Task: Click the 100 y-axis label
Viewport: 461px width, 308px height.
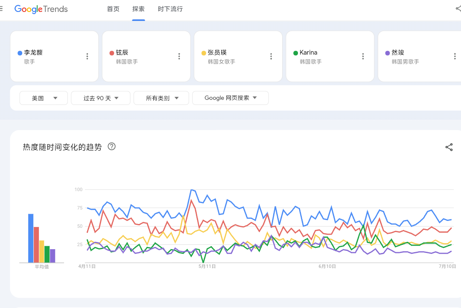Action: pos(79,189)
